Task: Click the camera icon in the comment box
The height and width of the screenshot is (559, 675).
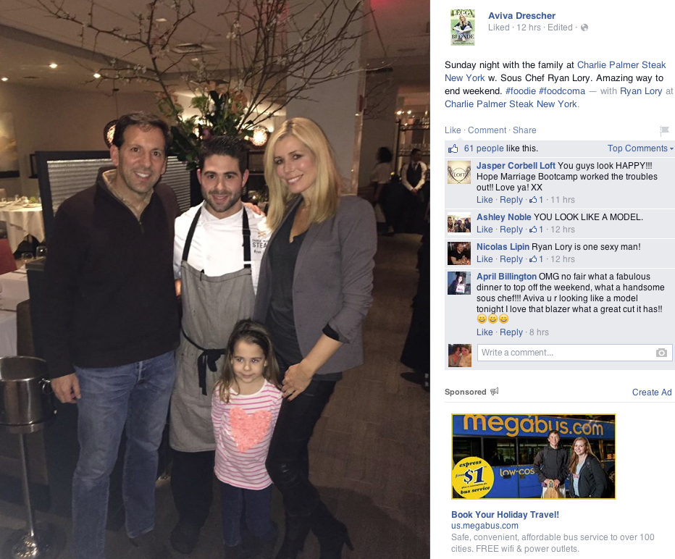Action: tap(661, 353)
